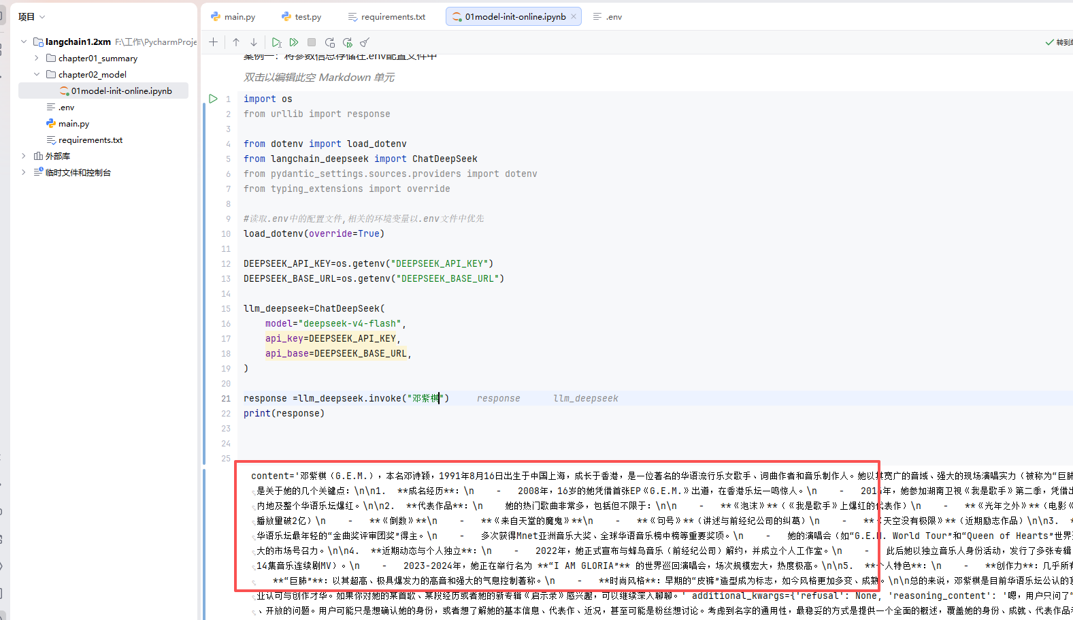Run the code cell from gutter
The width and height of the screenshot is (1073, 620).
click(x=213, y=99)
